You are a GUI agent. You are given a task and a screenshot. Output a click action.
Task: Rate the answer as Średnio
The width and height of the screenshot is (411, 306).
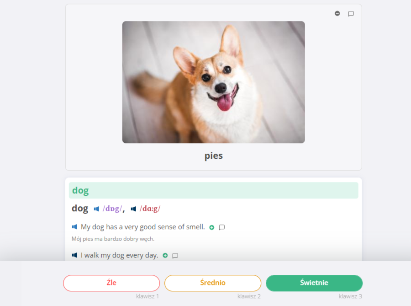(x=213, y=283)
